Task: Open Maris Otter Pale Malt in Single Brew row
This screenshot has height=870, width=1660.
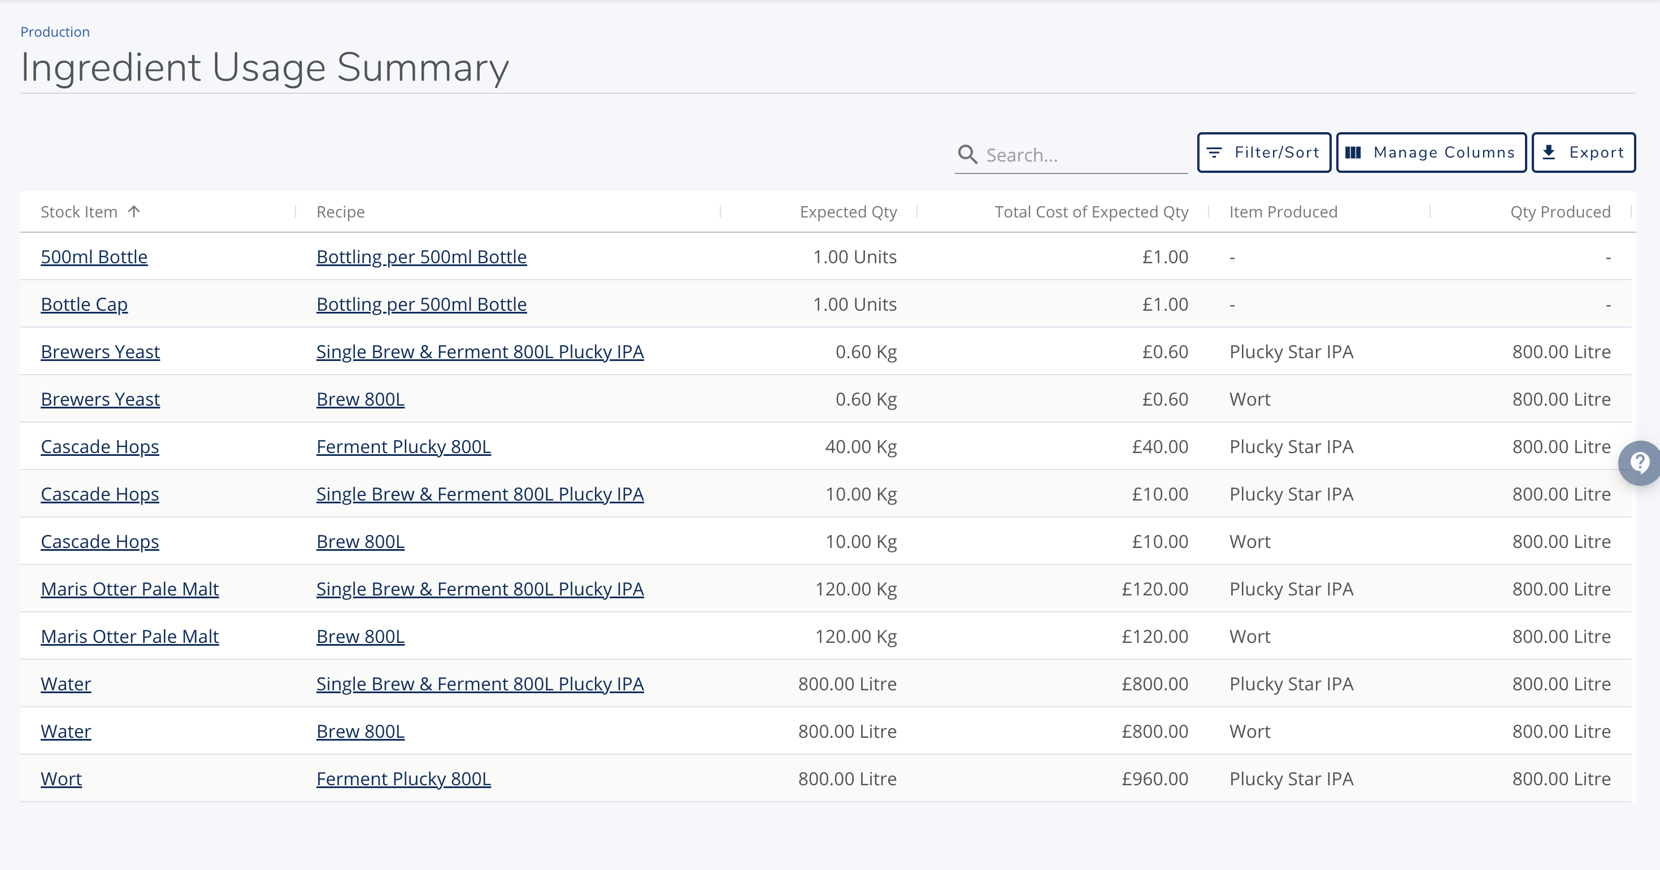Action: pos(129,589)
